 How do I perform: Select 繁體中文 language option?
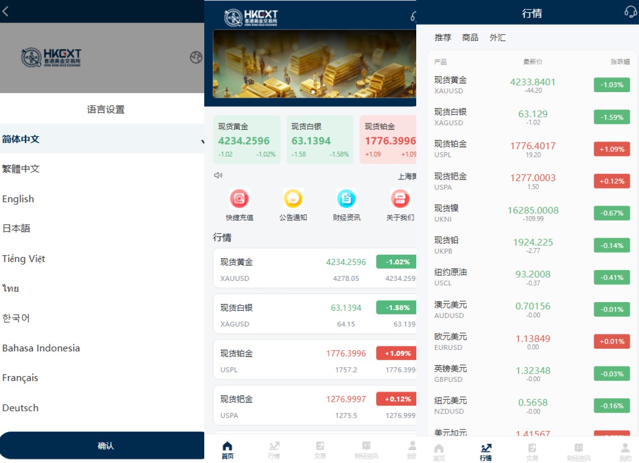pos(102,169)
